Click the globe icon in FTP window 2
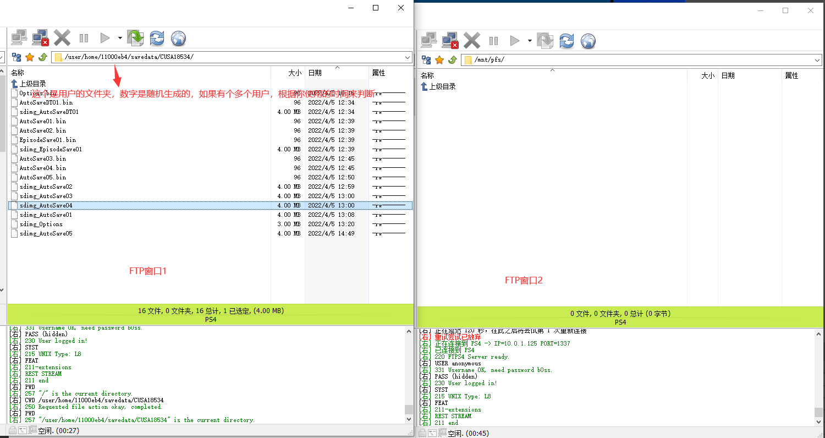The width and height of the screenshot is (825, 438). click(588, 41)
